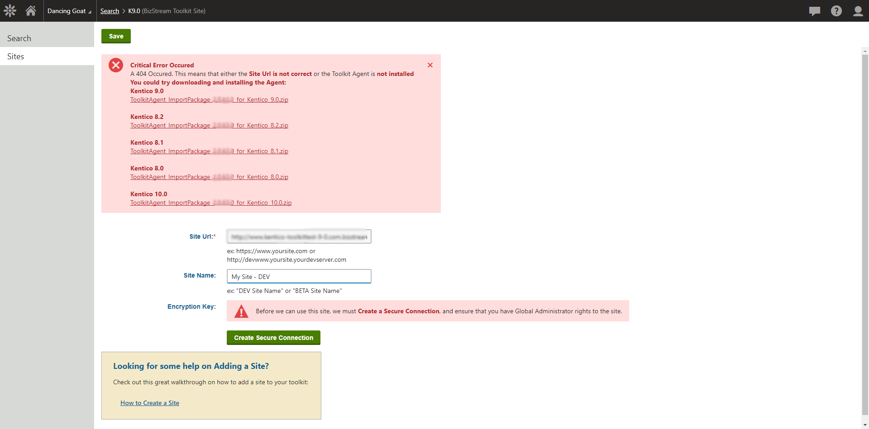Download Toolkit Agent package for Kentico 10.0

coord(211,203)
